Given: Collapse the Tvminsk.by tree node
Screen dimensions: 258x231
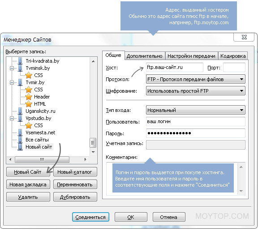Looking at the screenshot, I should (x=12, y=68).
